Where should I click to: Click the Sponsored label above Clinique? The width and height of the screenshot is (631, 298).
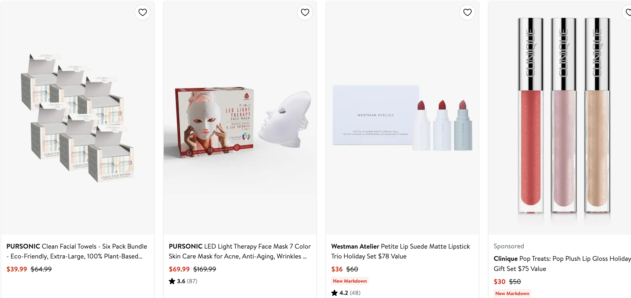[509, 246]
